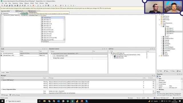Collapse the Basic properties section

158,79
